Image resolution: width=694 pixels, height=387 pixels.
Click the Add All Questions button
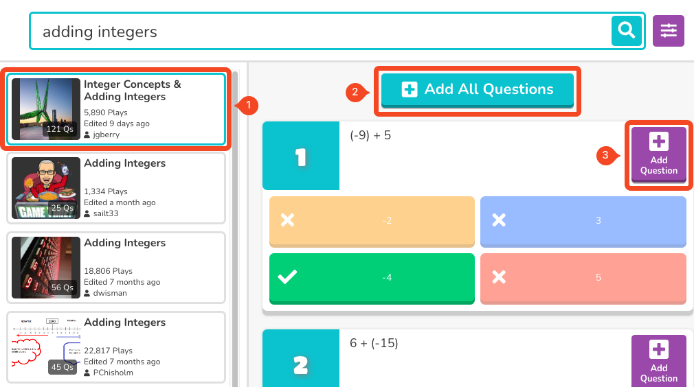pyautogui.click(x=478, y=90)
